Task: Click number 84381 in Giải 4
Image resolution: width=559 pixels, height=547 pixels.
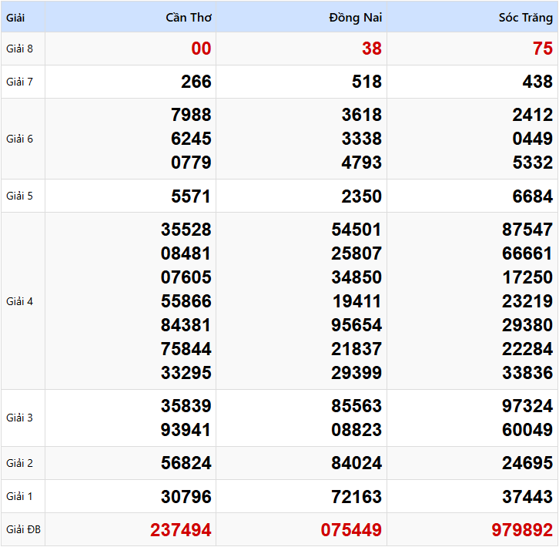Action: pos(186,325)
